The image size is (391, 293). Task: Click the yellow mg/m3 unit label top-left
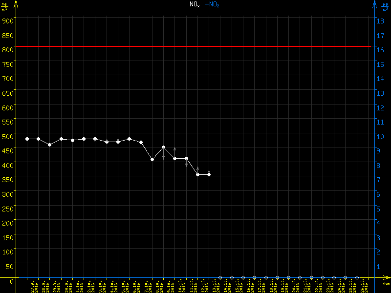coord(4,6)
